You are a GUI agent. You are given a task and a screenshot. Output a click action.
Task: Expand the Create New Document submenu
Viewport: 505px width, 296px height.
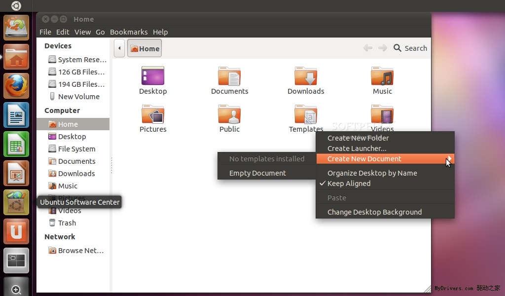coord(364,159)
